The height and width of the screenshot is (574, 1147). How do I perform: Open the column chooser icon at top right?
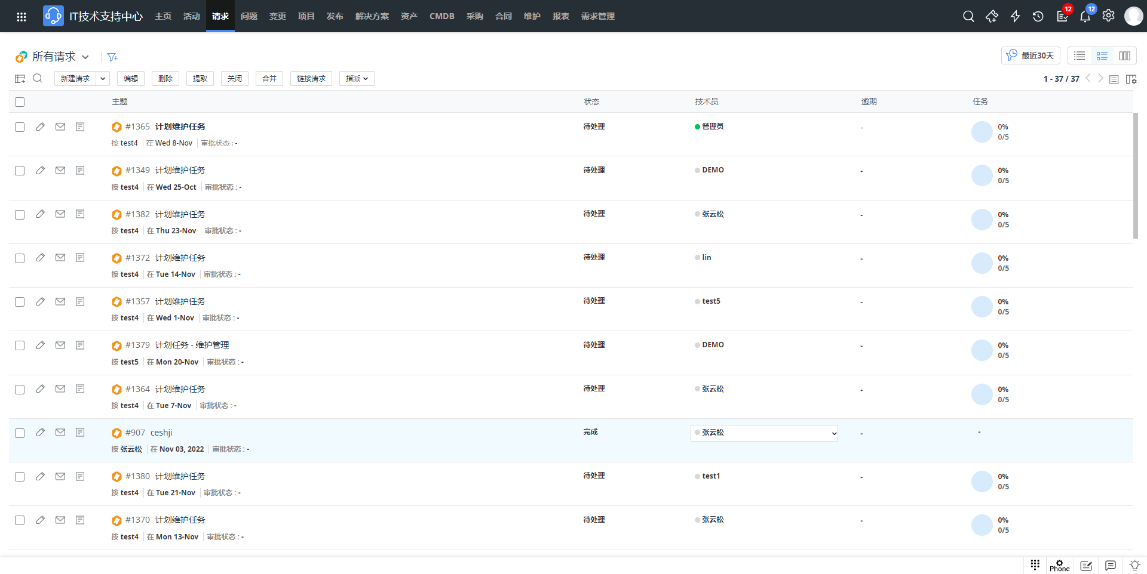[1131, 79]
